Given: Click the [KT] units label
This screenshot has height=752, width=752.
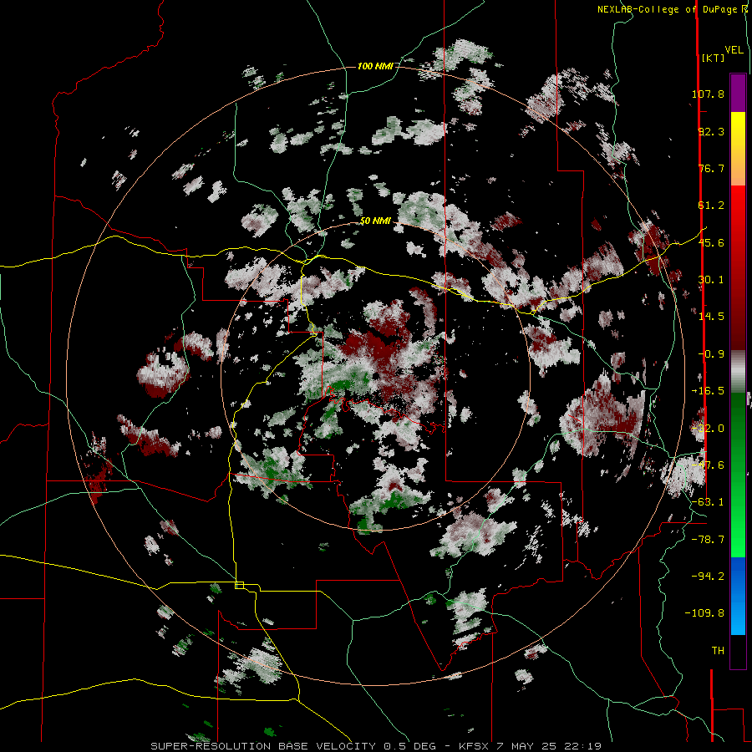Looking at the screenshot, I should [714, 58].
